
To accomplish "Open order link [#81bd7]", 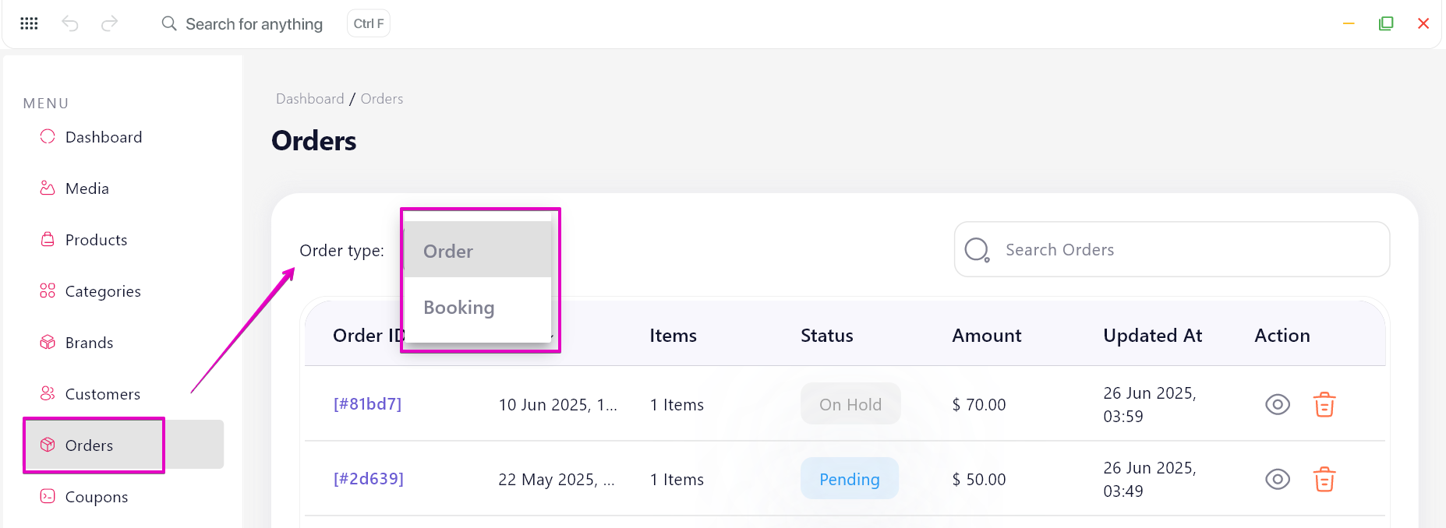I will [x=367, y=404].
